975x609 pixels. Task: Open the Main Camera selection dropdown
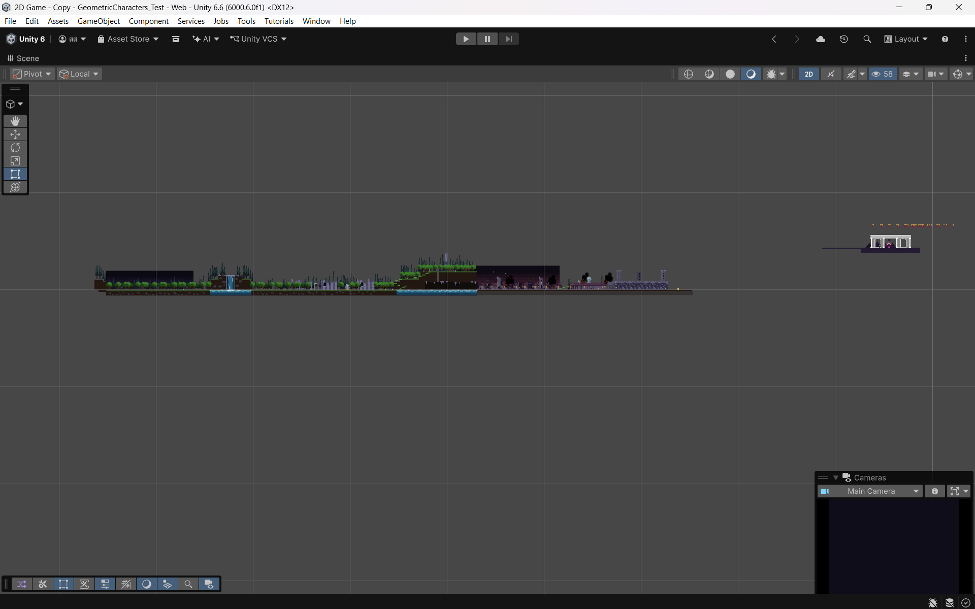pos(870,491)
